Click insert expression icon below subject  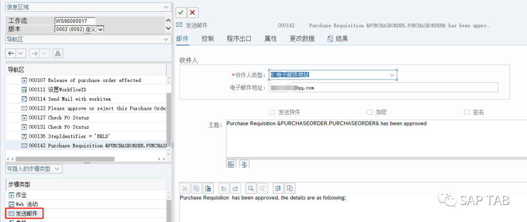tap(231, 164)
